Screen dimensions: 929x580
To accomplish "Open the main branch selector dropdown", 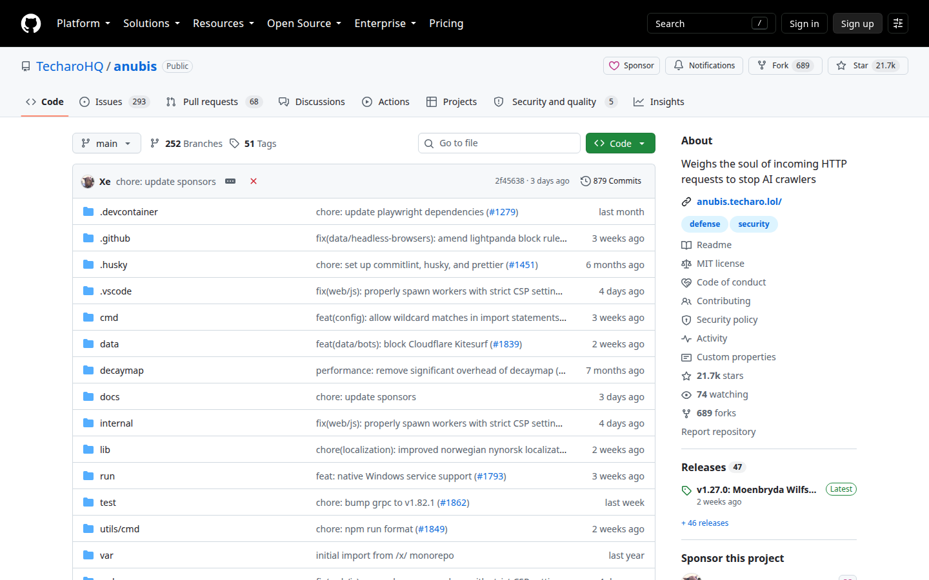I will point(106,143).
